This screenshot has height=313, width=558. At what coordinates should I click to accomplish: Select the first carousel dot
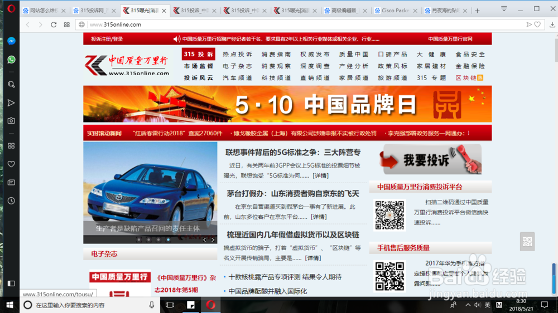click(139, 240)
